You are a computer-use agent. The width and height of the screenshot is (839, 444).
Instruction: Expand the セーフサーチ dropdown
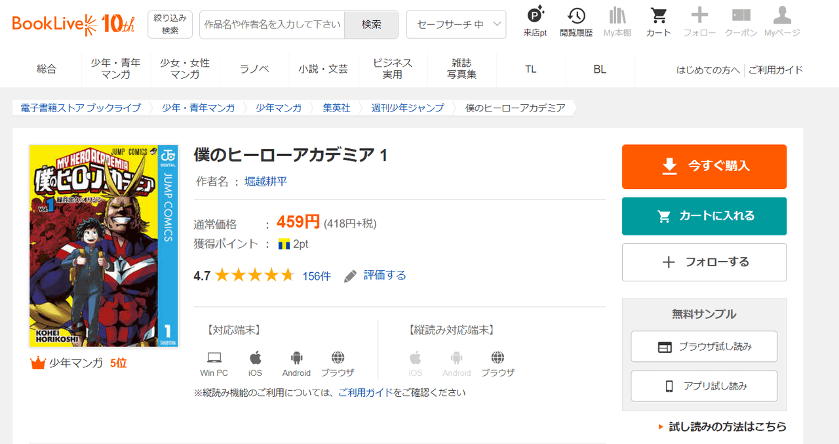tap(456, 24)
